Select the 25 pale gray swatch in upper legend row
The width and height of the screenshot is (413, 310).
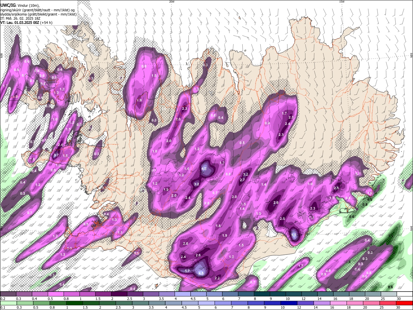tap(389, 294)
